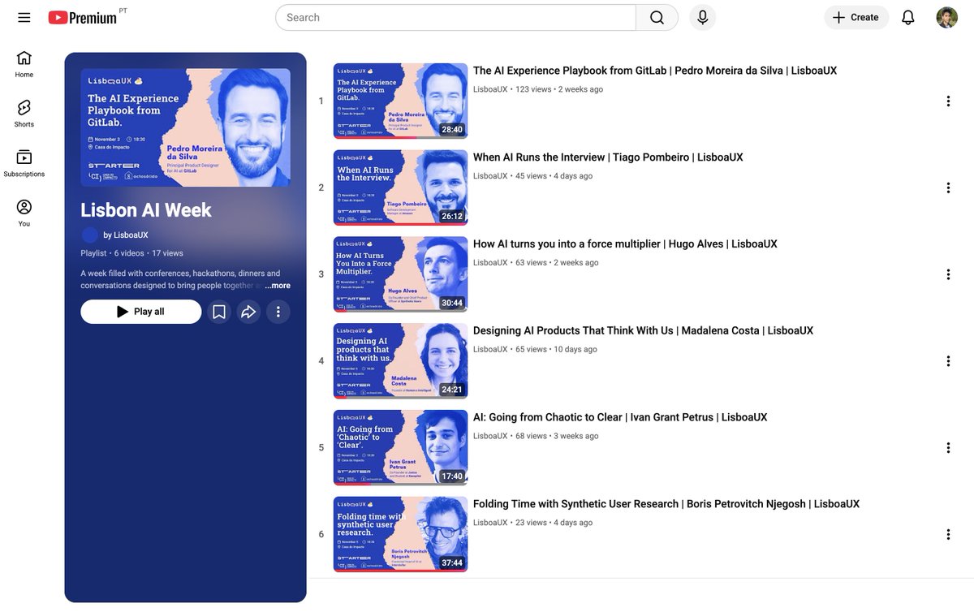Click the LisboaUX channel avatar circle
974x612 pixels.
click(89, 235)
